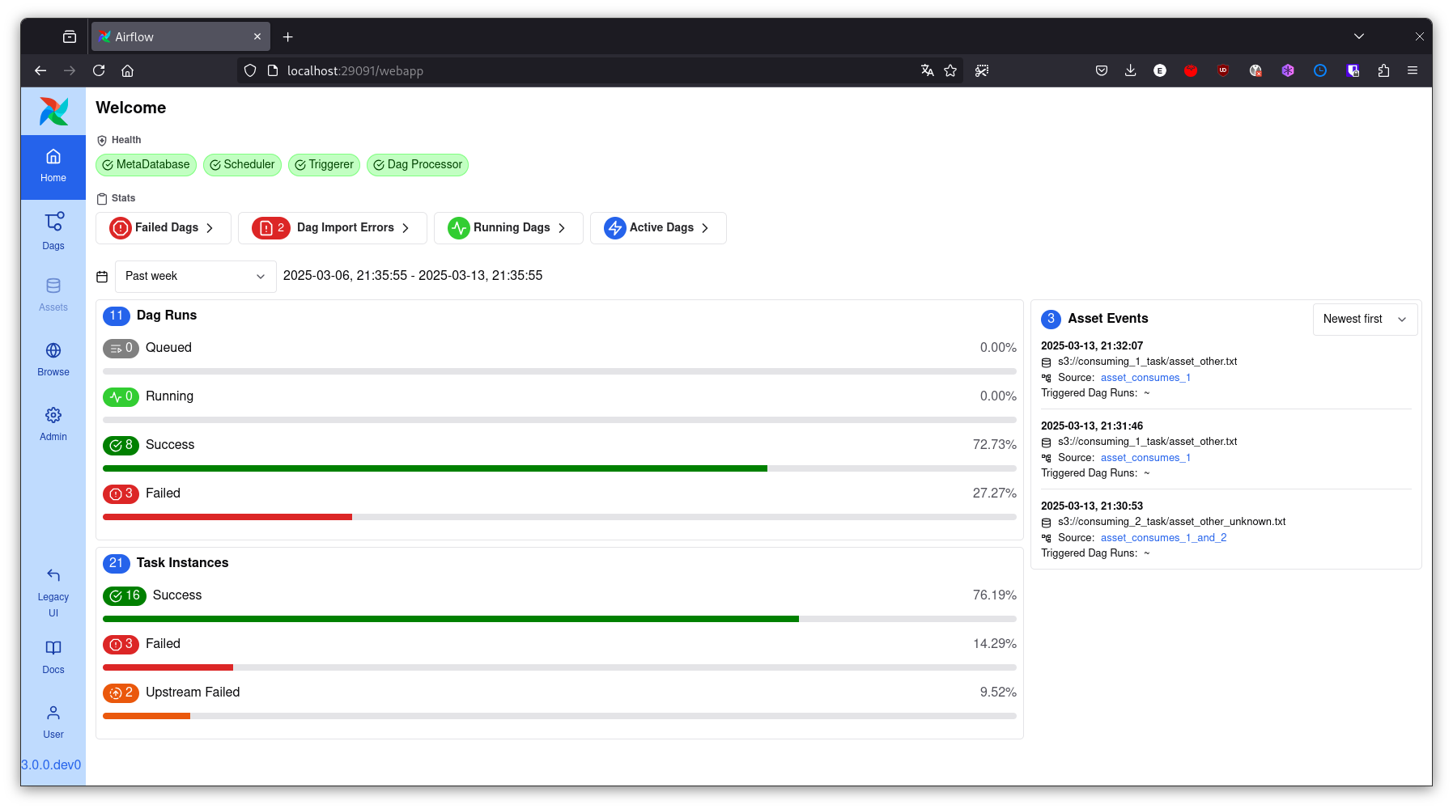
Task: Switch to Legacy UI
Action: click(53, 591)
